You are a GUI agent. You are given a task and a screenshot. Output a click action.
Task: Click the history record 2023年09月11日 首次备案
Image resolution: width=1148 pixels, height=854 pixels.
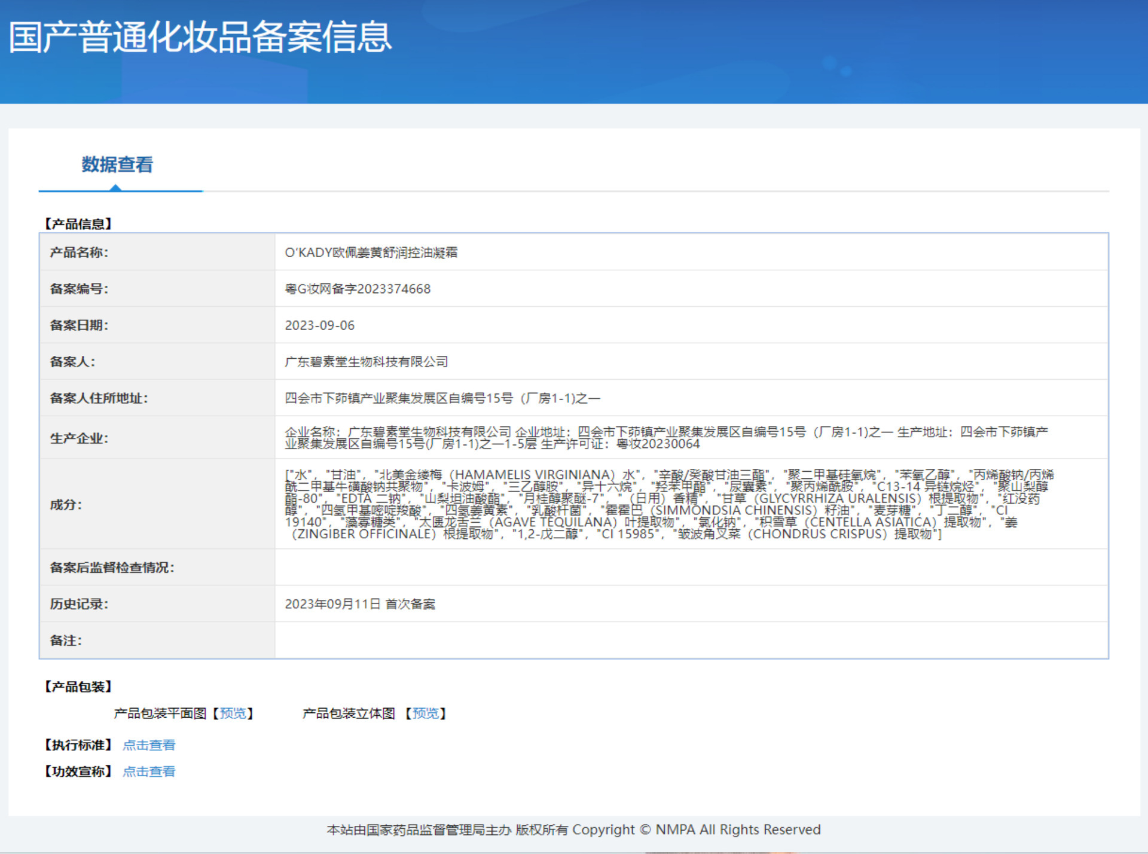coord(360,604)
